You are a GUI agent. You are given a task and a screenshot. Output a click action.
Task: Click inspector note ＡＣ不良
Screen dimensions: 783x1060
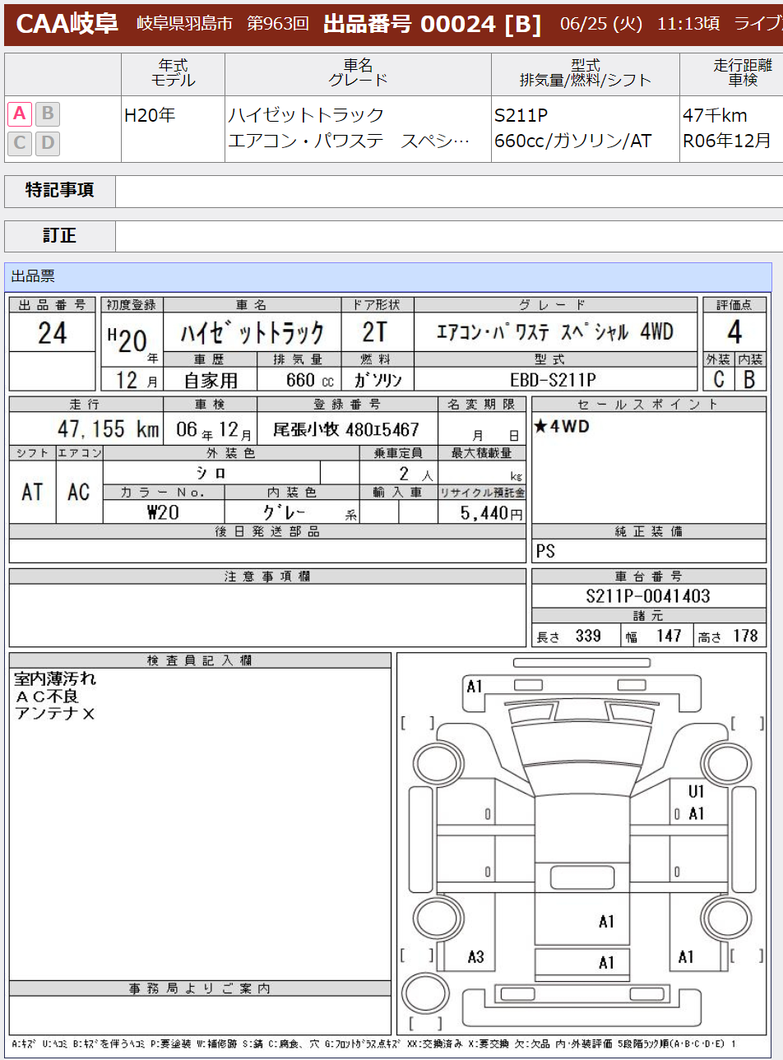pyautogui.click(x=47, y=697)
